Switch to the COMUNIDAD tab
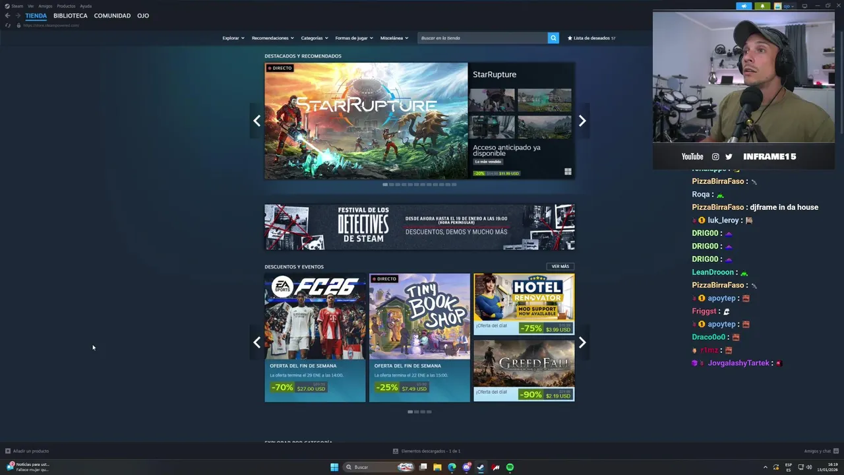The height and width of the screenshot is (475, 844). pyautogui.click(x=112, y=16)
